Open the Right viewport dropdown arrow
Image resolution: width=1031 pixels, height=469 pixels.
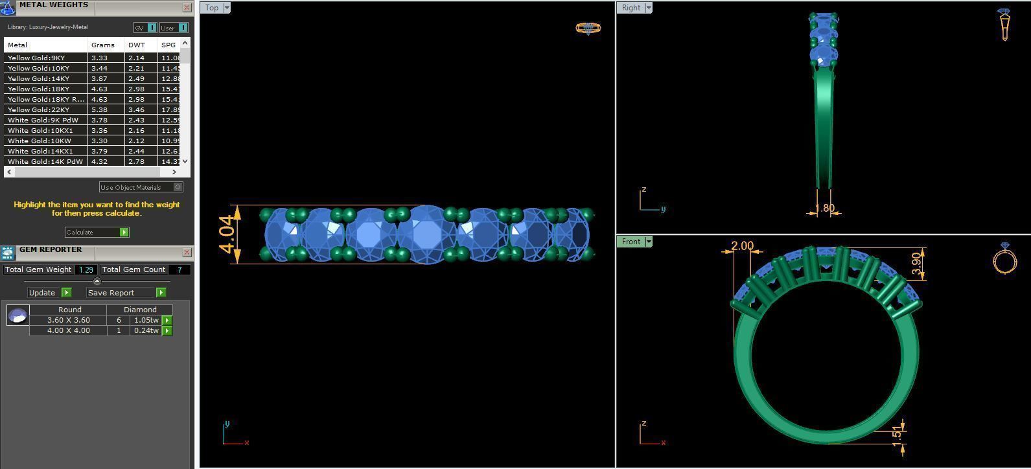click(x=648, y=8)
